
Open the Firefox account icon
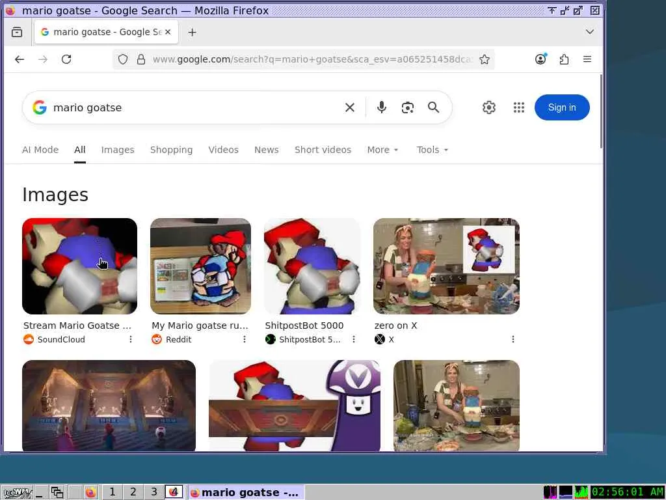coord(540,59)
